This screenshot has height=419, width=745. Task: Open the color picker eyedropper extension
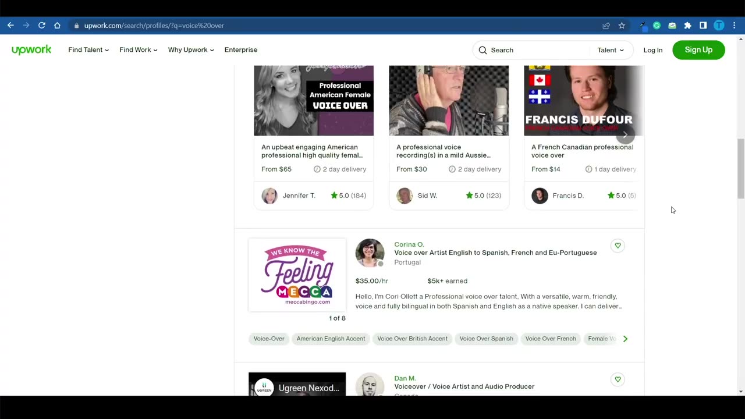[642, 26]
